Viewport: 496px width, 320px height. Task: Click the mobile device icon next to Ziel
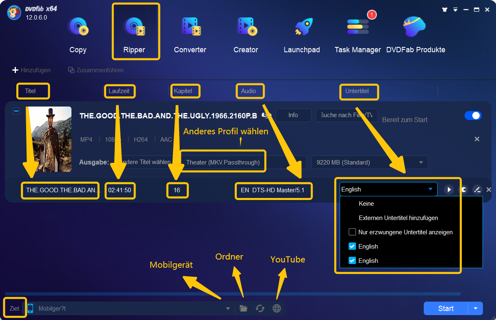click(x=30, y=309)
